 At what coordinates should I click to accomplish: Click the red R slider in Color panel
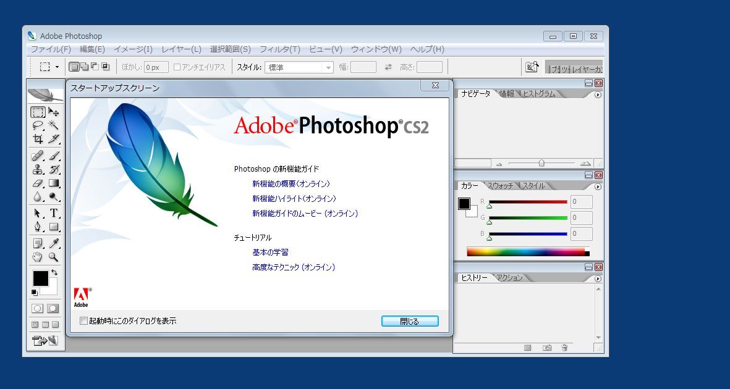528,202
